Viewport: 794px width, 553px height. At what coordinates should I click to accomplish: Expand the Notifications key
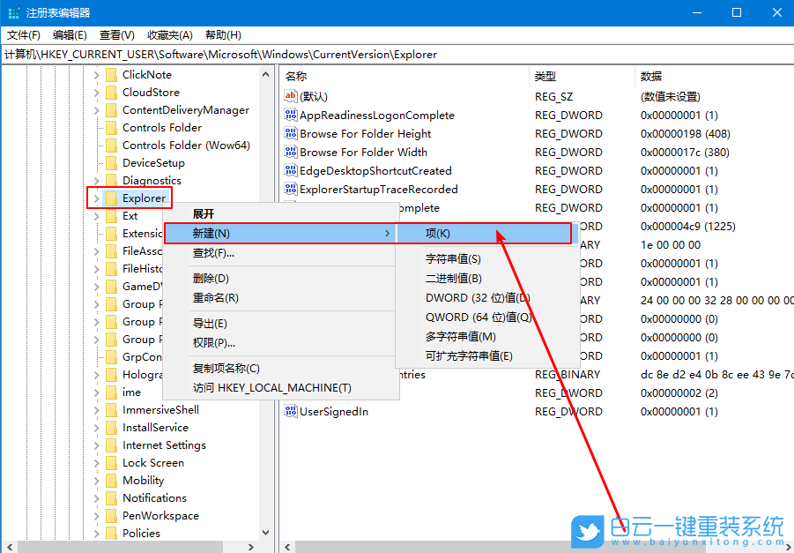click(95, 497)
